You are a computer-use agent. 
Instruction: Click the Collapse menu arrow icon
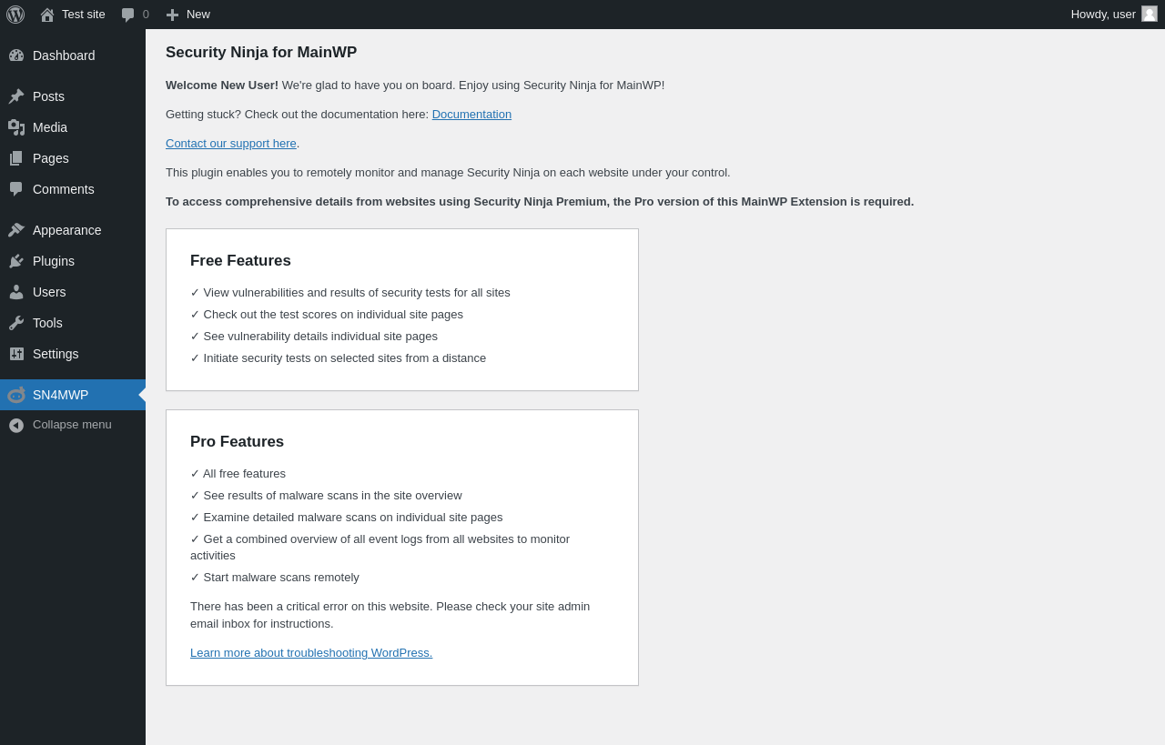coord(16,425)
